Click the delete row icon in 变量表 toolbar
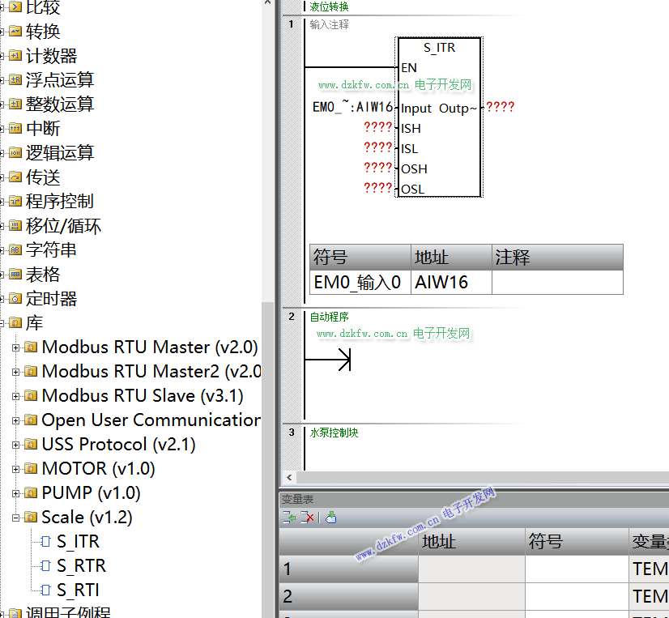The image size is (669, 618). pyautogui.click(x=308, y=518)
